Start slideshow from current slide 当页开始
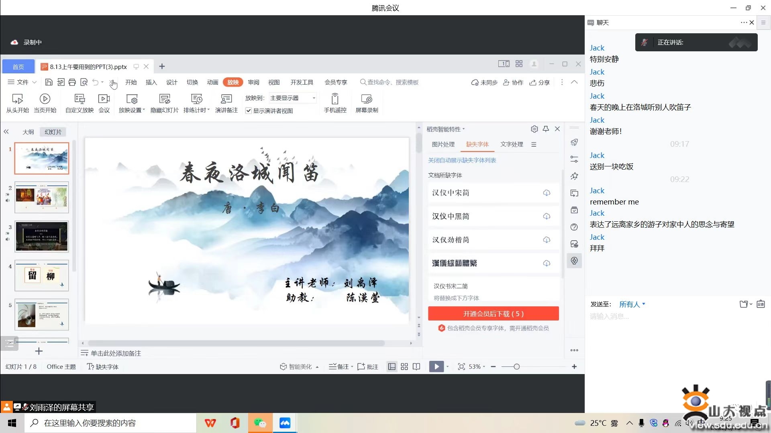 [x=45, y=99]
